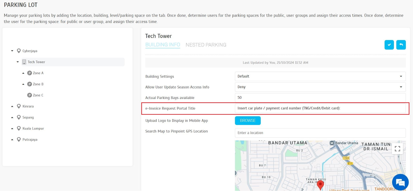The image size is (413, 191).
Task: Click the red map location pin
Action: 320,185
